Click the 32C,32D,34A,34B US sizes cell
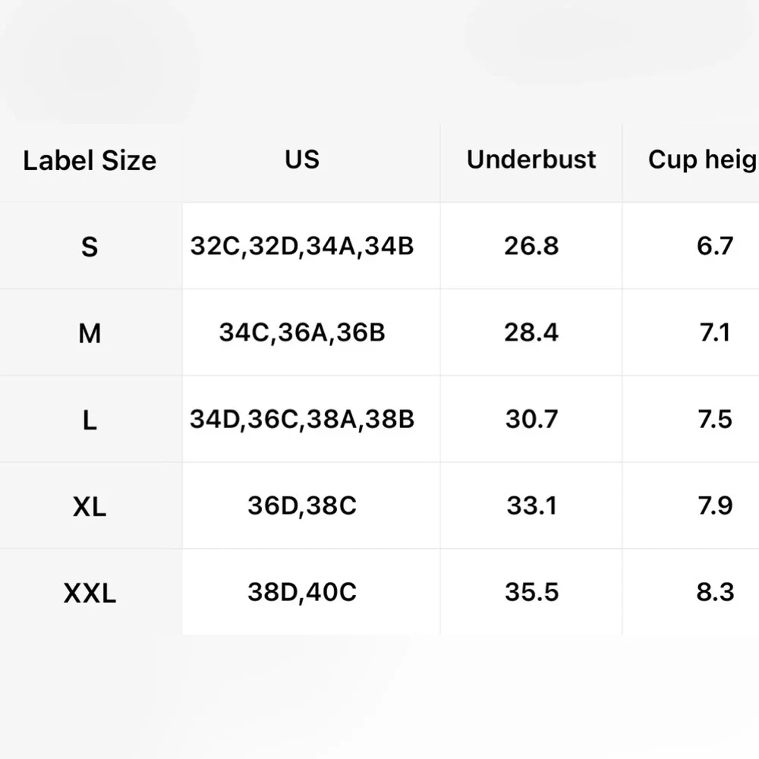The height and width of the screenshot is (759, 759). coord(302,246)
